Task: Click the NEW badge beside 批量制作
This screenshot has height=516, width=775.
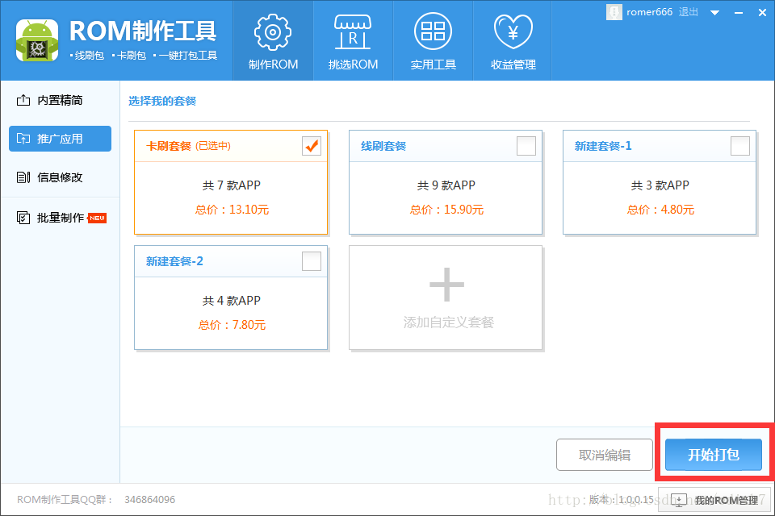Action: pos(98,218)
